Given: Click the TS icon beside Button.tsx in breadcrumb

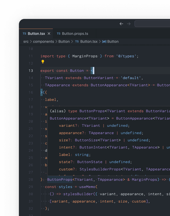Looking at the screenshot, I should 77,41.
